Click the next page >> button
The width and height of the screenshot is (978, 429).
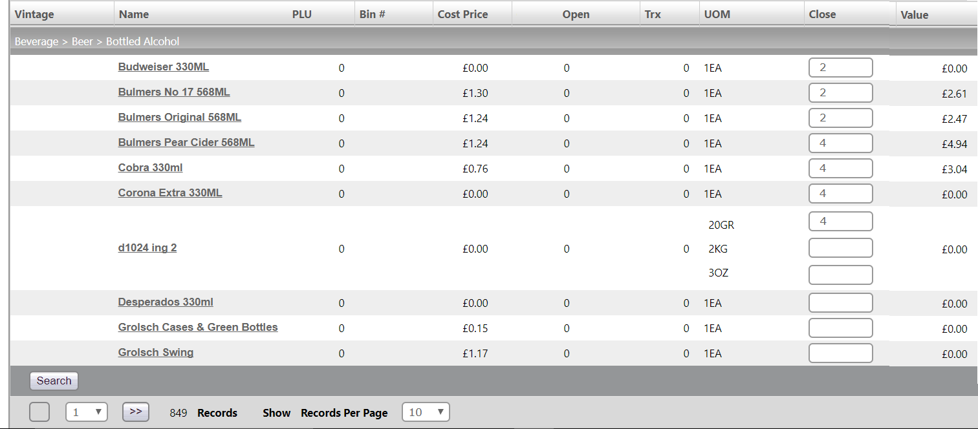click(x=135, y=412)
